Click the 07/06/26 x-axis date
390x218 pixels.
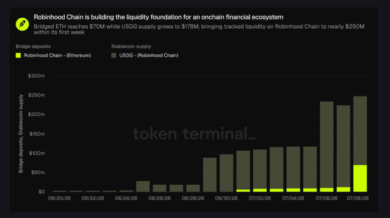[x=326, y=198]
